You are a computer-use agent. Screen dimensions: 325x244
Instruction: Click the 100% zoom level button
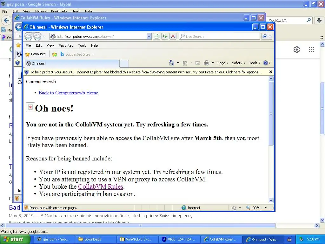click(x=253, y=208)
